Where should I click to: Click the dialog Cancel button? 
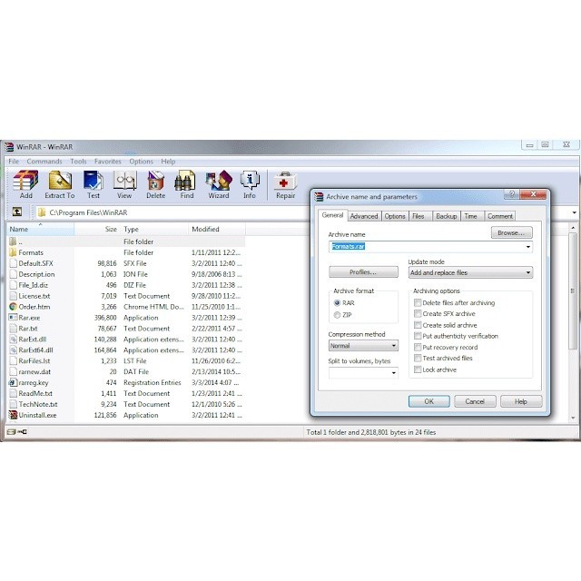point(475,401)
